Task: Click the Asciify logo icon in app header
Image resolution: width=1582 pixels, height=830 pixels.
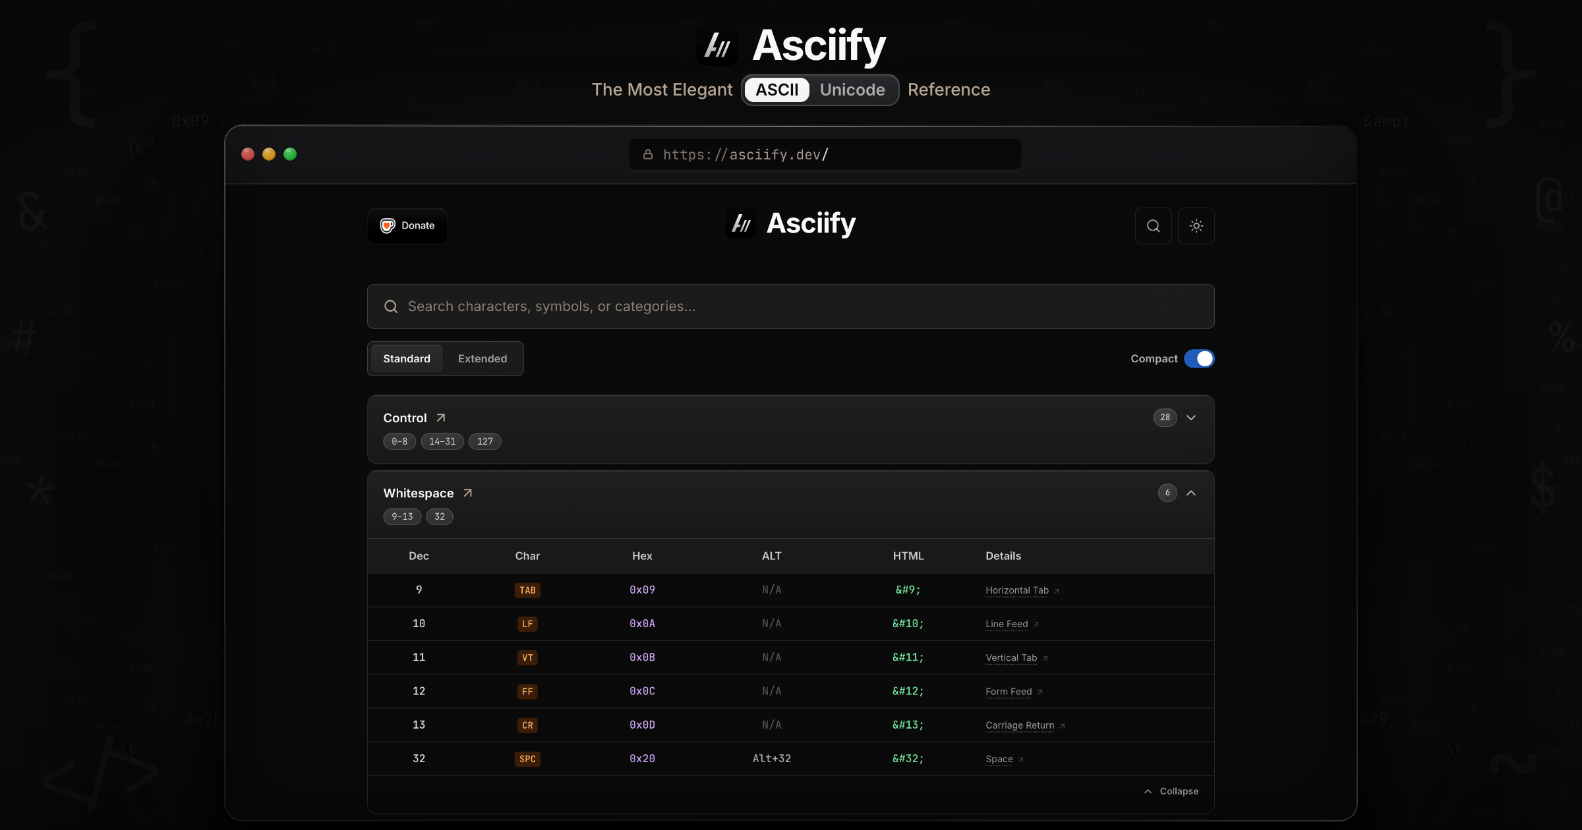Action: pos(741,224)
